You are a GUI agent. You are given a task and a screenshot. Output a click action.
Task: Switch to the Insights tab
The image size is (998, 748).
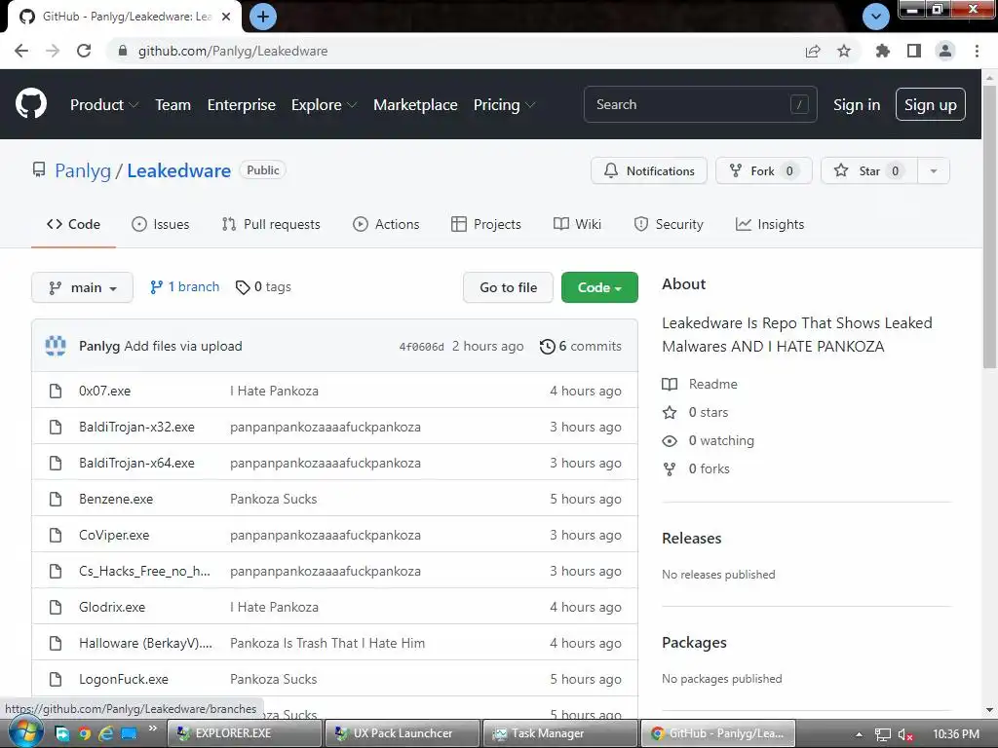point(770,224)
